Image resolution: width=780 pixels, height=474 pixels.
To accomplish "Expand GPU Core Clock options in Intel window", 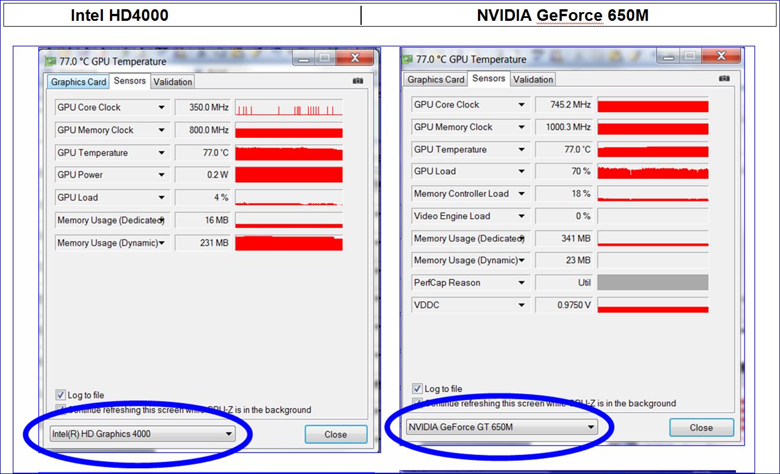I will point(161,108).
